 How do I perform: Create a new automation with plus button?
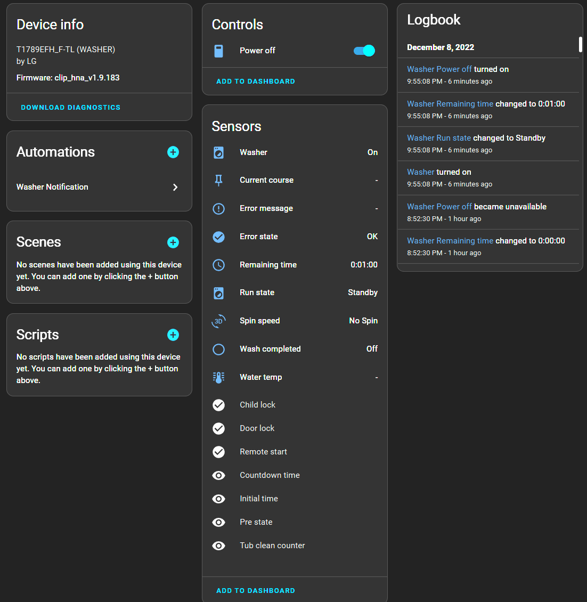pos(173,152)
